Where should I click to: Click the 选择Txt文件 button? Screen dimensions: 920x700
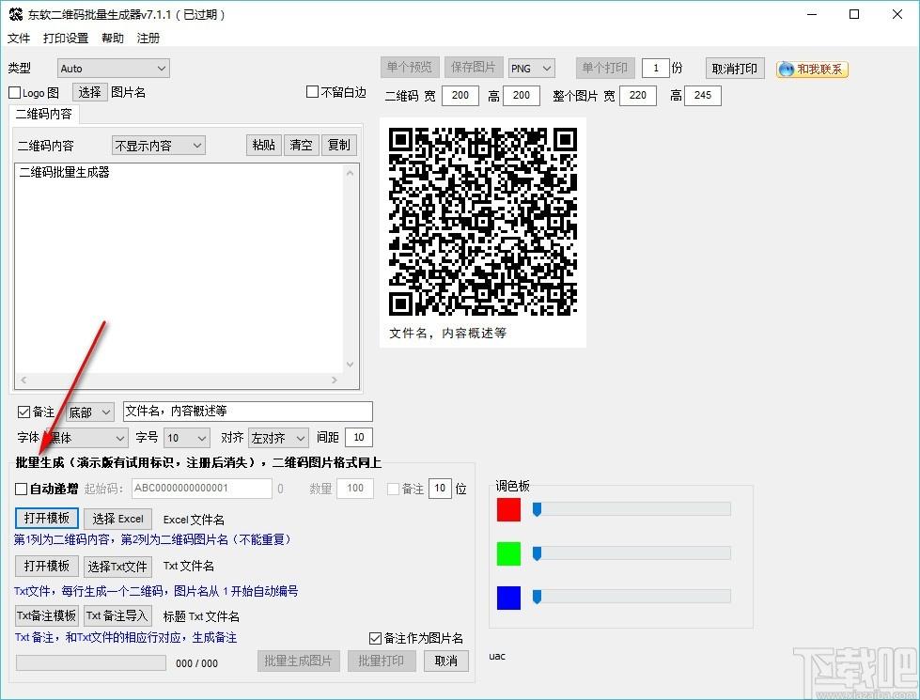(x=117, y=567)
